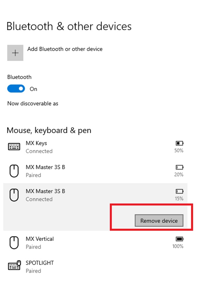Select the paired MX Master 3S B name
The image size is (214, 286).
45,167
